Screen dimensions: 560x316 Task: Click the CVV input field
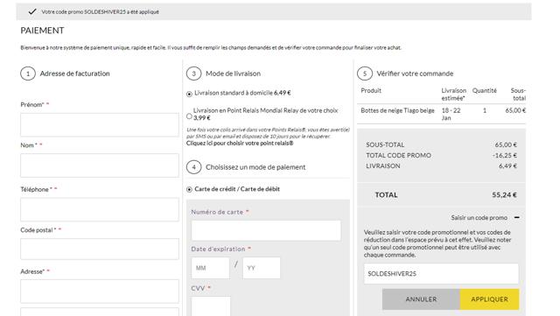211,306
